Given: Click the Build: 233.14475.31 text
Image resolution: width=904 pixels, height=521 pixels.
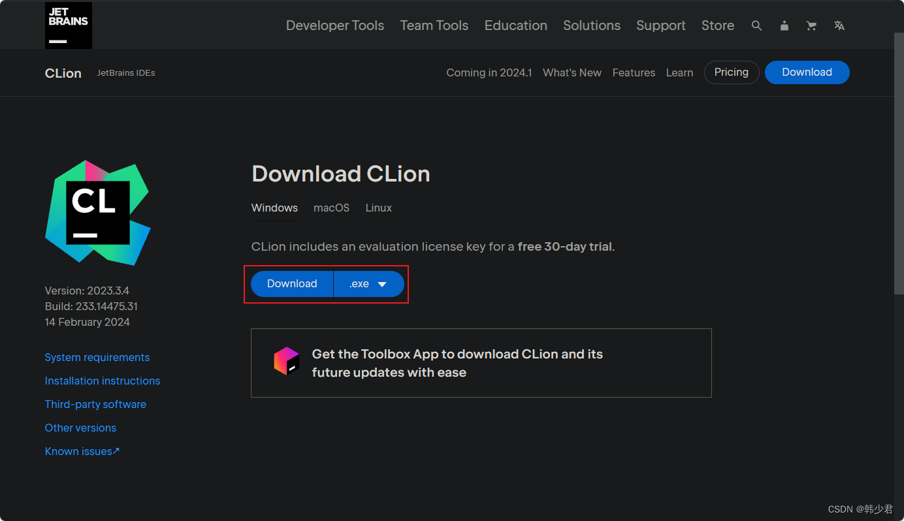Looking at the screenshot, I should (91, 306).
